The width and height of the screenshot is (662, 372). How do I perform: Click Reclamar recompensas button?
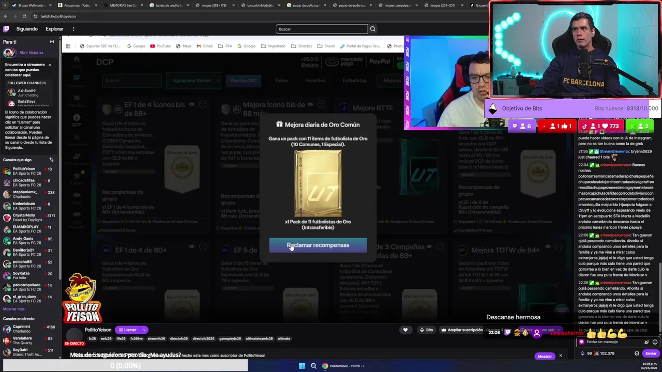point(318,245)
